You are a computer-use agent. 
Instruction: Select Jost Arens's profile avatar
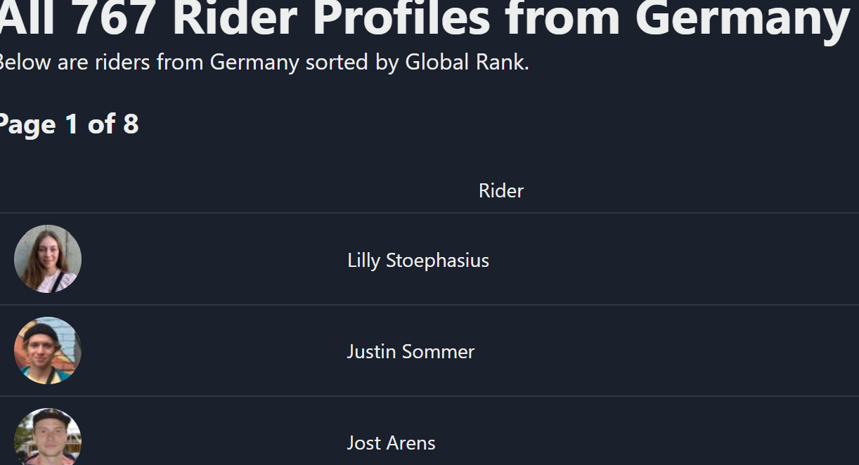(48, 438)
